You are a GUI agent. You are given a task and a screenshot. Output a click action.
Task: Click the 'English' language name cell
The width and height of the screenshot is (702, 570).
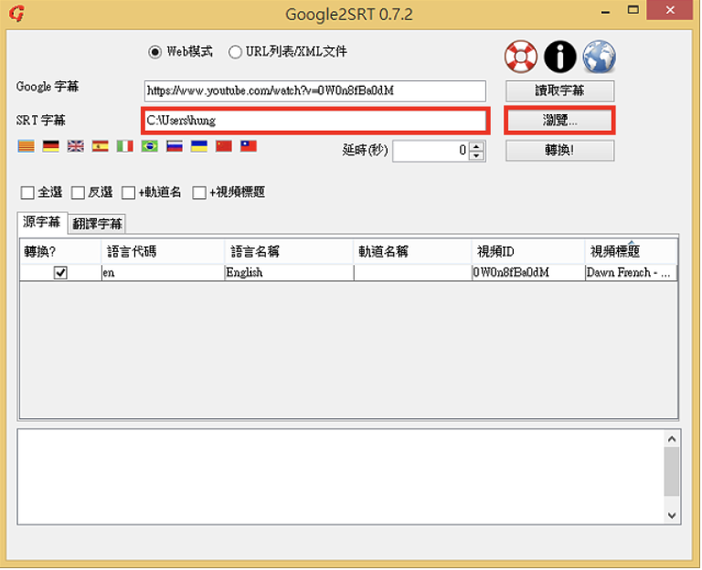(x=289, y=272)
